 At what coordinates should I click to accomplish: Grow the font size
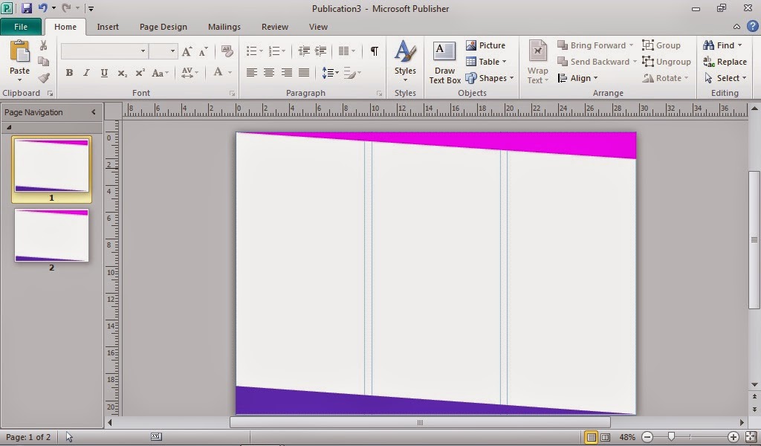187,51
